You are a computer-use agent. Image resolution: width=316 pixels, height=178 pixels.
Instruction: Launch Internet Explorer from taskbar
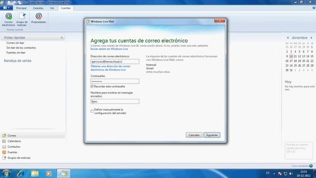click(x=20, y=174)
